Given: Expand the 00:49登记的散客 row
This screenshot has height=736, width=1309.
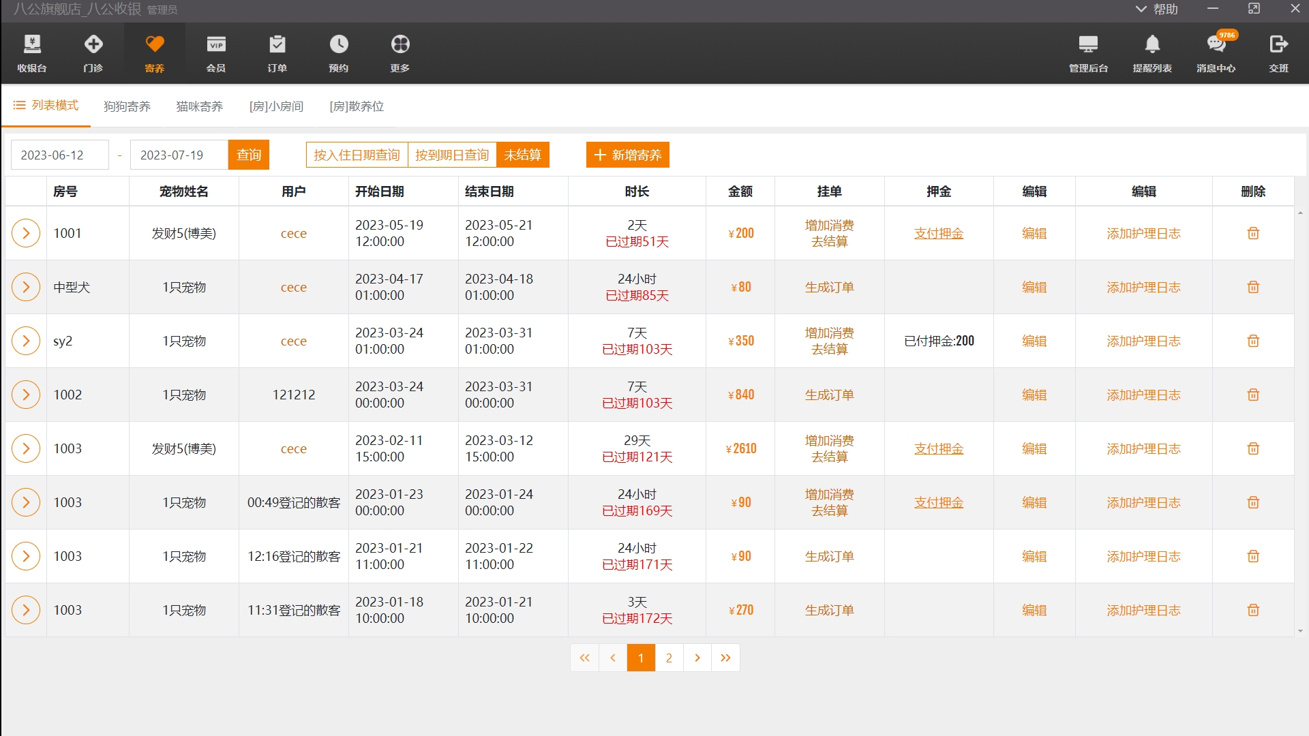Looking at the screenshot, I should (x=26, y=502).
